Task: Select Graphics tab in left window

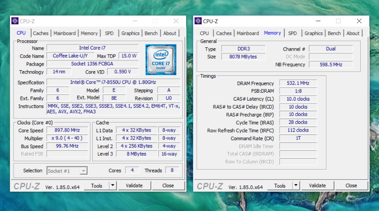Action: pyautogui.click(x=130, y=33)
